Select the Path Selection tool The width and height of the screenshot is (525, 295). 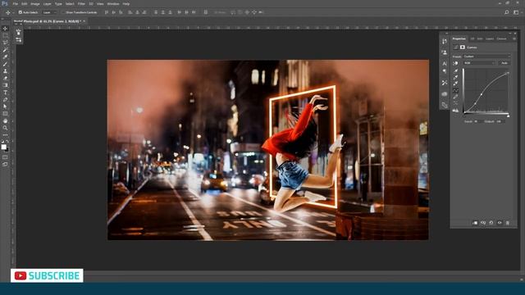coord(5,107)
